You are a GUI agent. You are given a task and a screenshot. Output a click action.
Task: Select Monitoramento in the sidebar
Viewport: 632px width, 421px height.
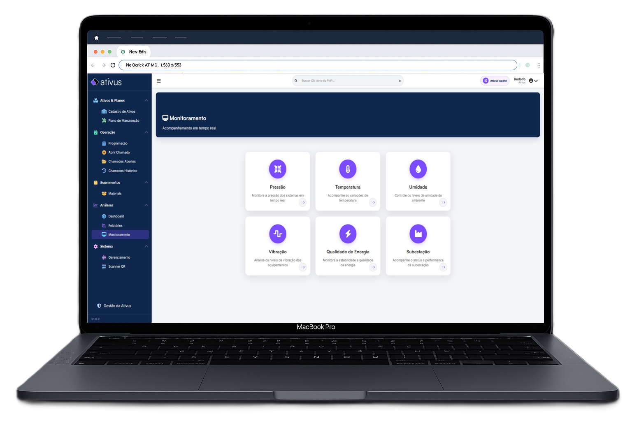pyautogui.click(x=119, y=234)
